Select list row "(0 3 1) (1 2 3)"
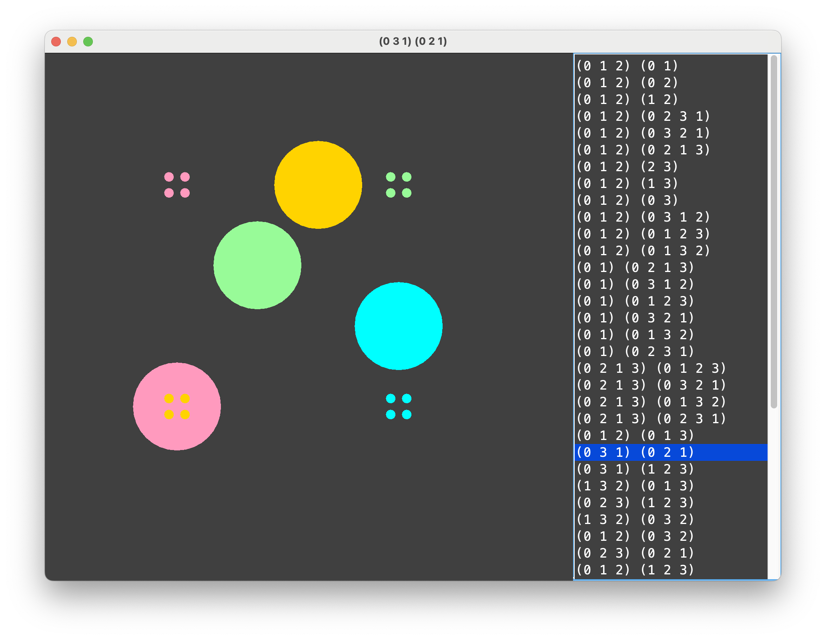Viewport: 826px width, 640px height. 671,469
